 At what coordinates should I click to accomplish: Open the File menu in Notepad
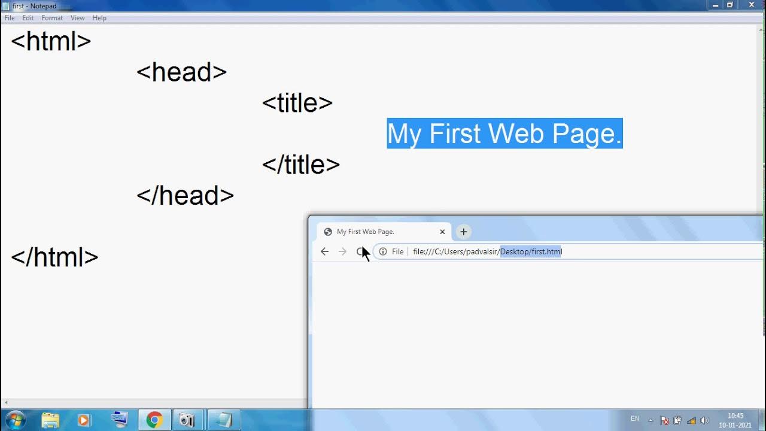point(10,18)
